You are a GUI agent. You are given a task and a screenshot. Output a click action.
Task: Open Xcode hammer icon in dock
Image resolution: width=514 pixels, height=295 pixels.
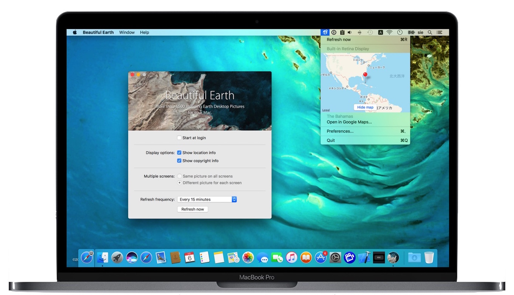364,258
